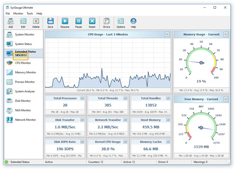
Task: Click Counters: 12 in status bar
Action: pyautogui.click(x=96, y=162)
